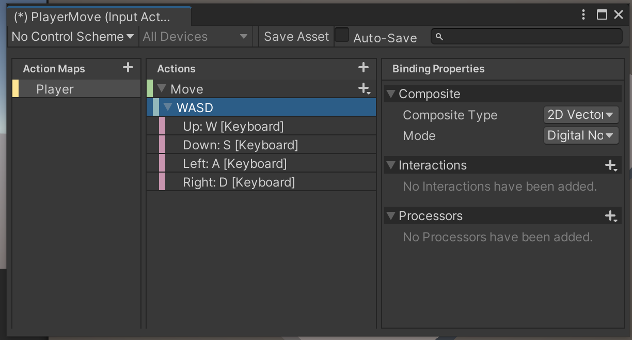Open the window's three-dot options menu

tap(583, 14)
